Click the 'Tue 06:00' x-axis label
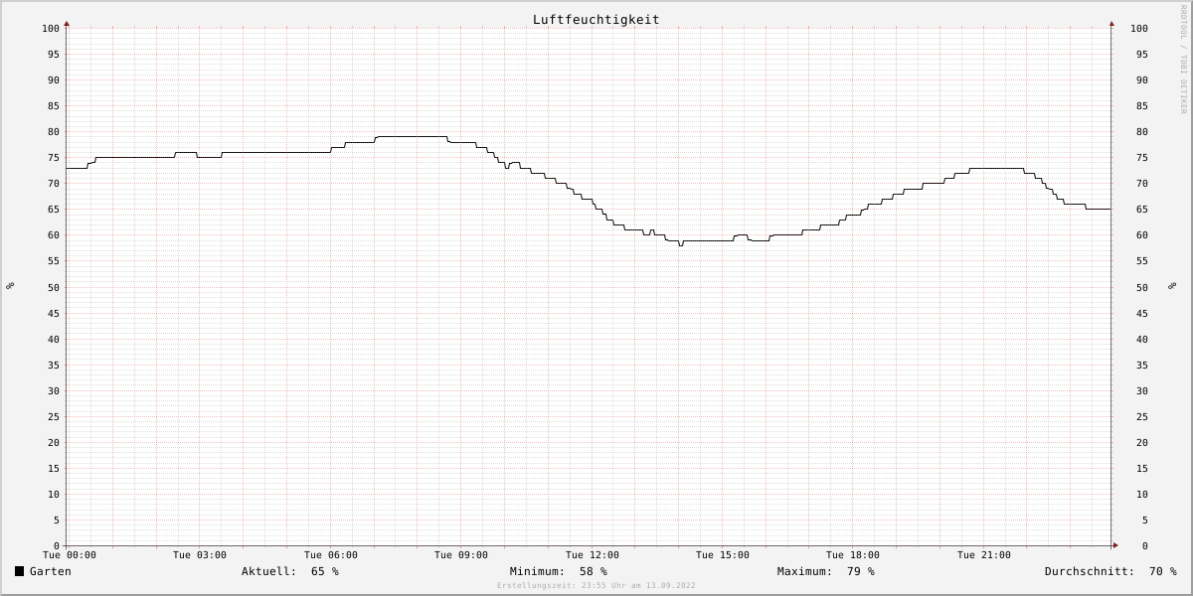The image size is (1193, 596). (x=331, y=555)
